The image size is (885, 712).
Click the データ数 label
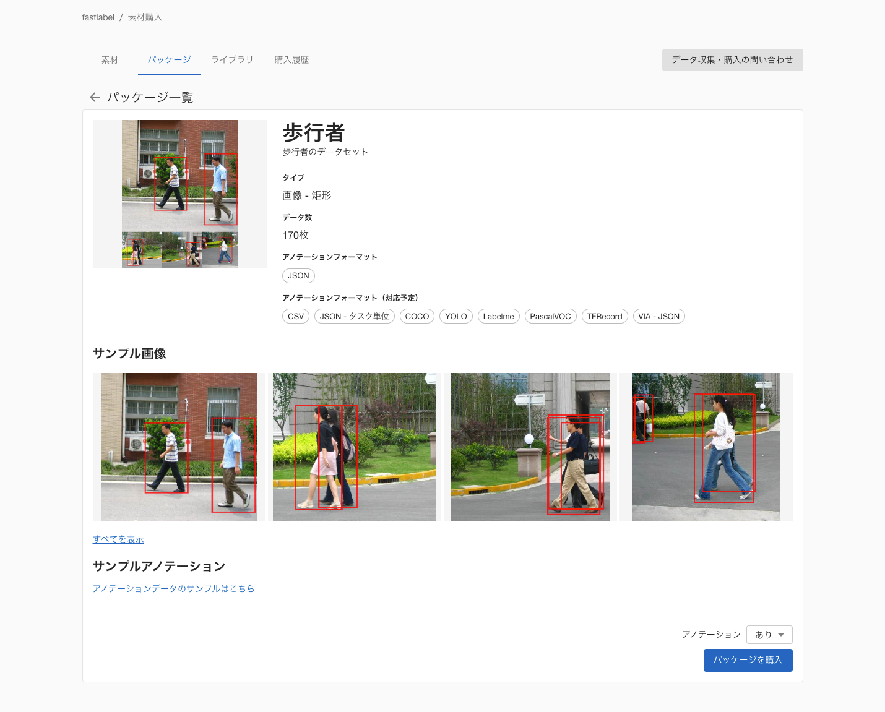point(298,218)
